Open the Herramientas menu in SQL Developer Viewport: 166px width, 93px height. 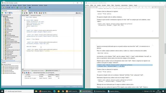pyautogui.click(x=35, y=5)
